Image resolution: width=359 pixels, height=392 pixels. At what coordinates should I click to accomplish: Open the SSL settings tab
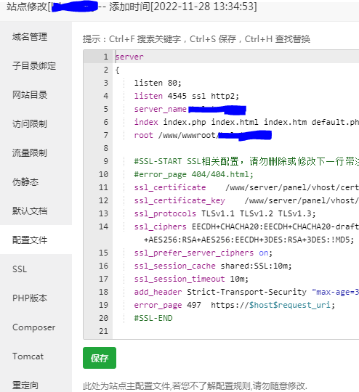click(20, 269)
